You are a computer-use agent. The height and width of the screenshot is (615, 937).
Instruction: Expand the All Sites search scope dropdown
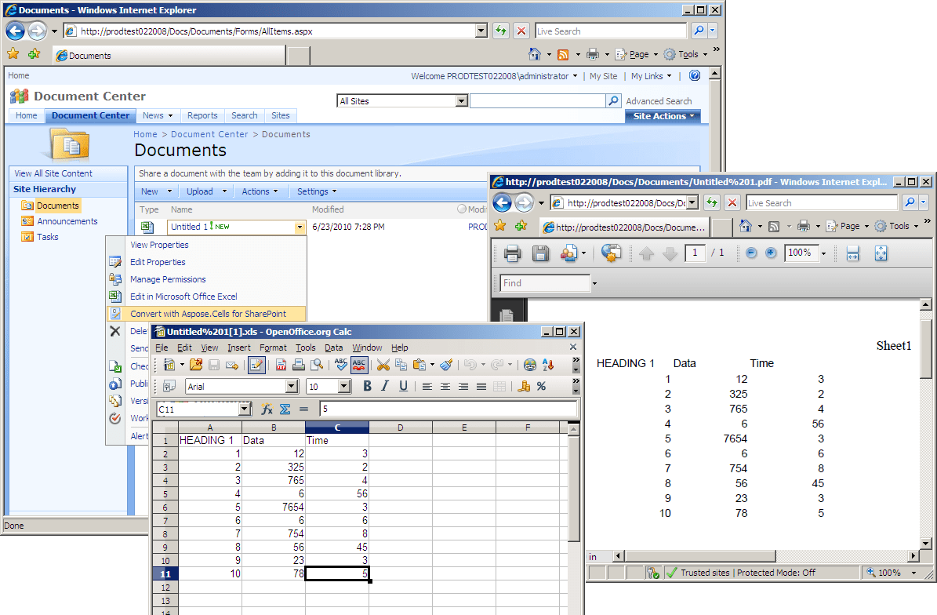pyautogui.click(x=461, y=101)
